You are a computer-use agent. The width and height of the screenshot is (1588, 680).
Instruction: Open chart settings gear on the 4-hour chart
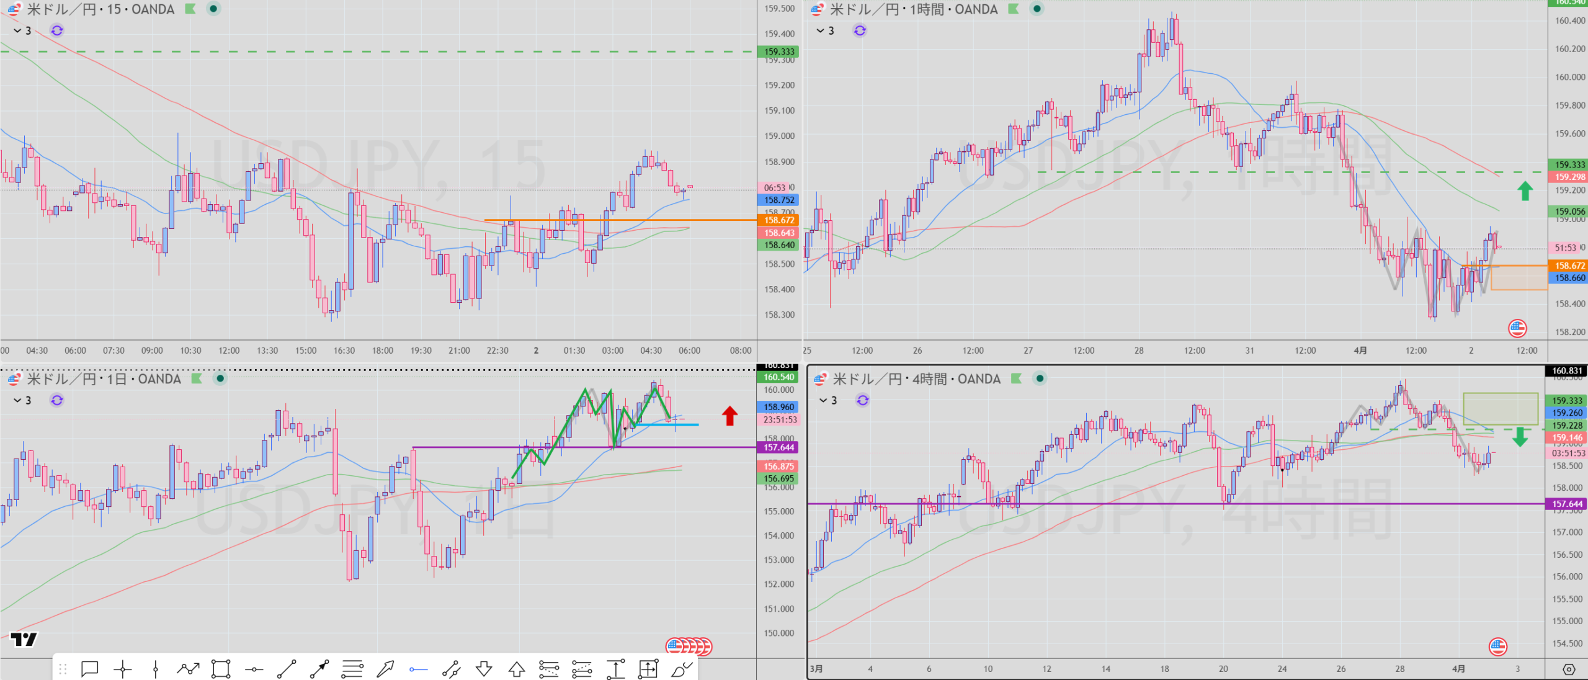click(x=1569, y=669)
